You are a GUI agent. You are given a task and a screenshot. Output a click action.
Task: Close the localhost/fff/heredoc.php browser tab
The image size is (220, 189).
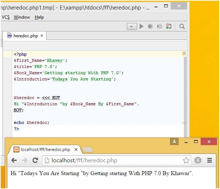[76, 150]
